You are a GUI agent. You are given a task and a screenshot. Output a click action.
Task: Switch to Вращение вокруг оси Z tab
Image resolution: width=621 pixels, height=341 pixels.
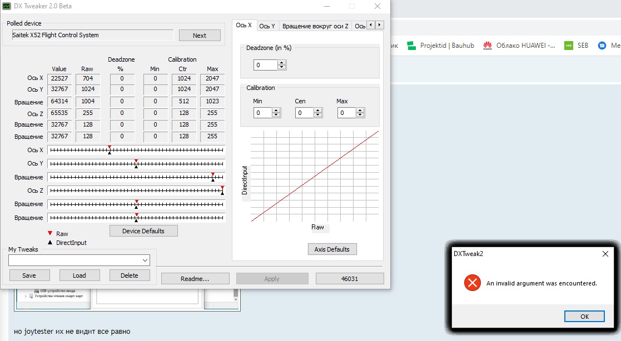click(x=315, y=26)
